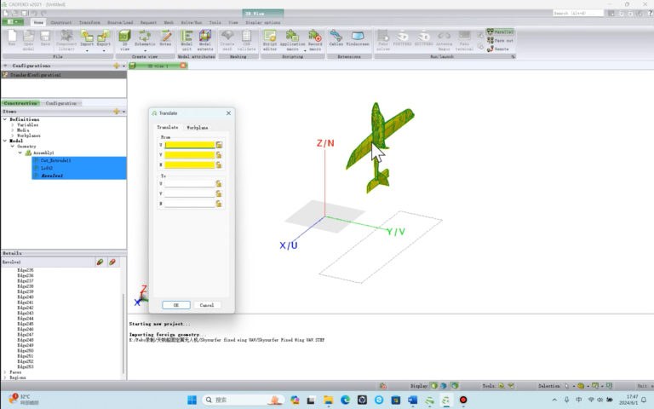Viewport: 654px width, 409px height.
Task: Close the 3D view 1 tab
Action: (x=183, y=66)
